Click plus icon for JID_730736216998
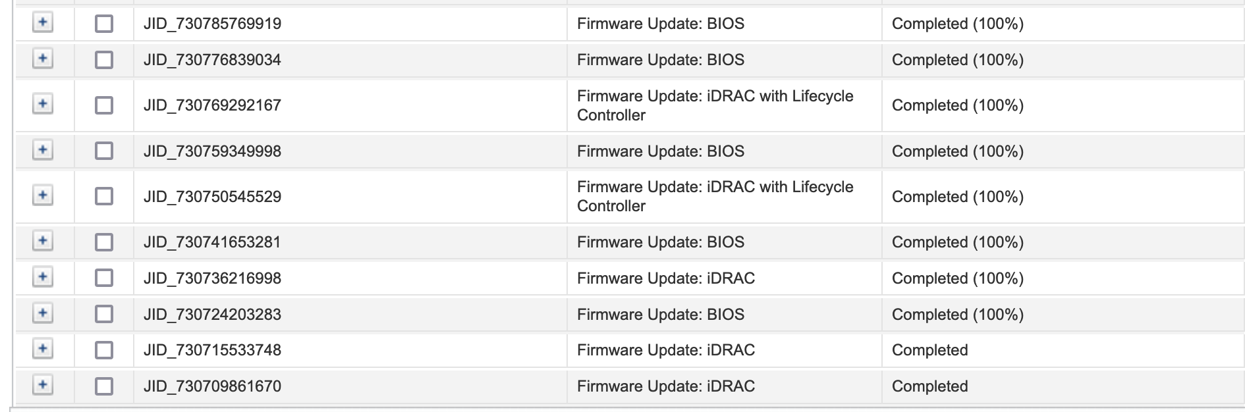The image size is (1245, 412). coord(43,277)
